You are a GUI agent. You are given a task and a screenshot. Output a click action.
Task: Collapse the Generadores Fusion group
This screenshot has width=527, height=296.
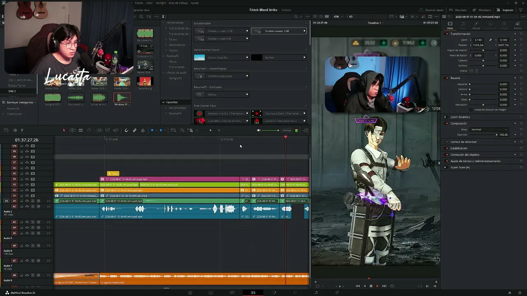pos(306,50)
